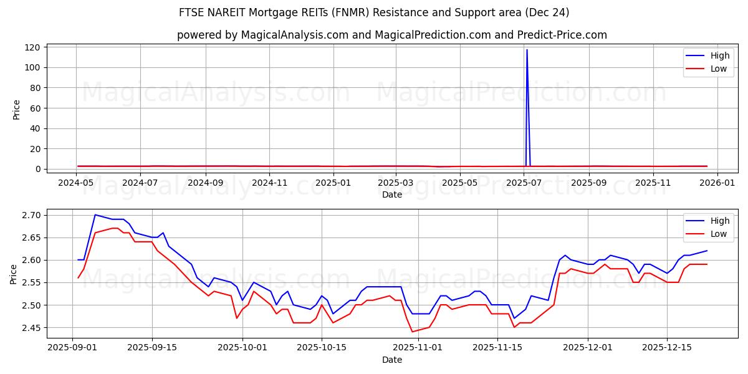Select the Date axis label on the bottom chart
748x374 pixels.
393,360
